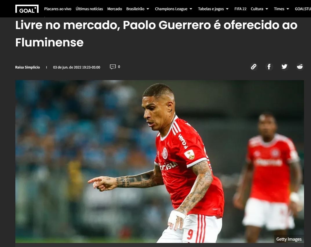Share the article on Twitter
The height and width of the screenshot is (247, 311).
[x=284, y=66]
